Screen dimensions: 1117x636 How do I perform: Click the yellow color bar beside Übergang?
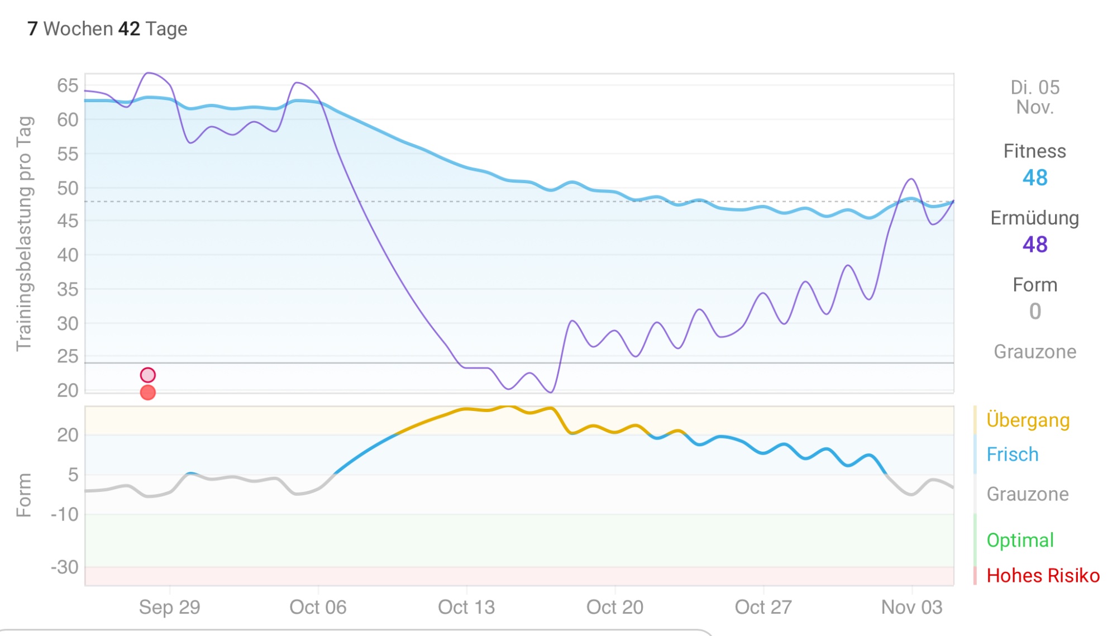975,420
